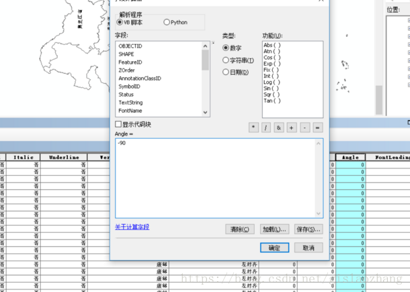Click the ampersand operator button
Image resolution: width=410 pixels, height=292 pixels.
(x=279, y=128)
